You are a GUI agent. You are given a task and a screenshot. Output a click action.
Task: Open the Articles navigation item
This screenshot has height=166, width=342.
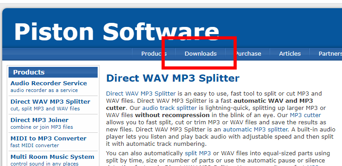pos(290,53)
